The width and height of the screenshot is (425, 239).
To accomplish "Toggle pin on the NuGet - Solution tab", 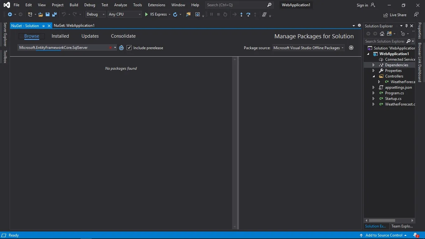I will 43,26.
